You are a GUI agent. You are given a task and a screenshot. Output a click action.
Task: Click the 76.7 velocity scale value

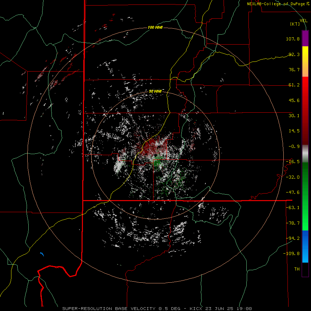(294, 69)
